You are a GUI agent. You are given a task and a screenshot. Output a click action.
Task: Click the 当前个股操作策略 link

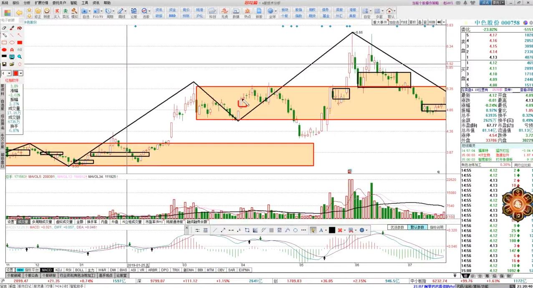tap(425, 3)
